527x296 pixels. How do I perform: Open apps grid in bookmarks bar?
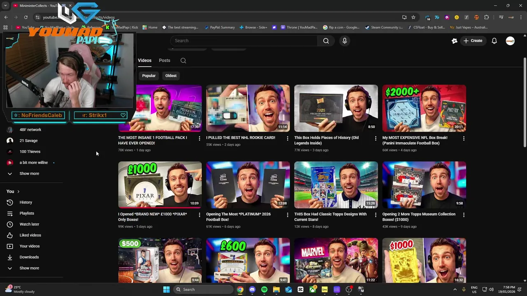click(x=5, y=28)
